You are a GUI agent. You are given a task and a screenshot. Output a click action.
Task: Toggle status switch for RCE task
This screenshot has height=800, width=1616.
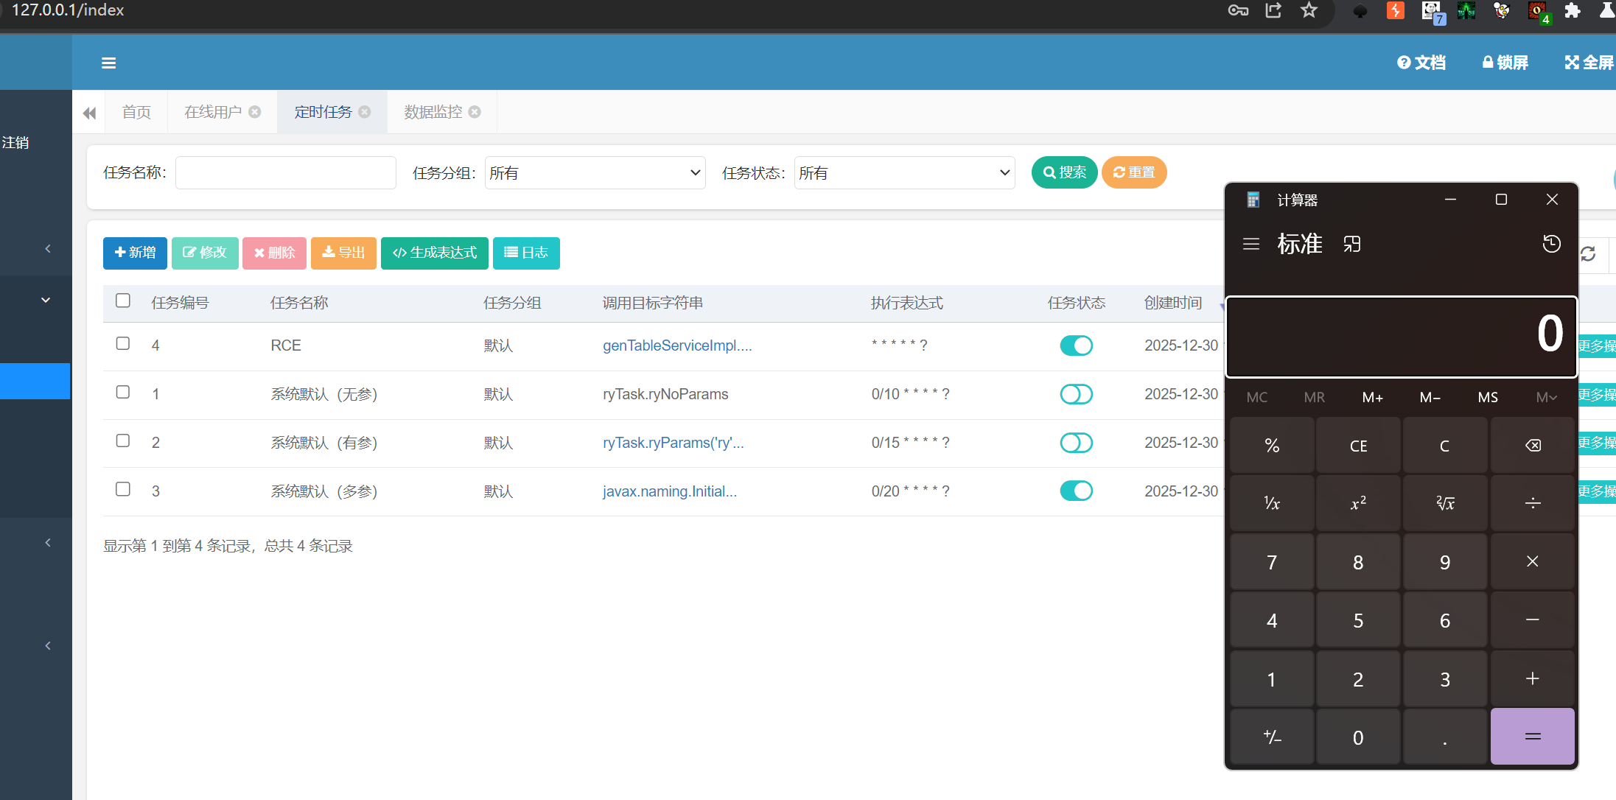pyautogui.click(x=1076, y=345)
